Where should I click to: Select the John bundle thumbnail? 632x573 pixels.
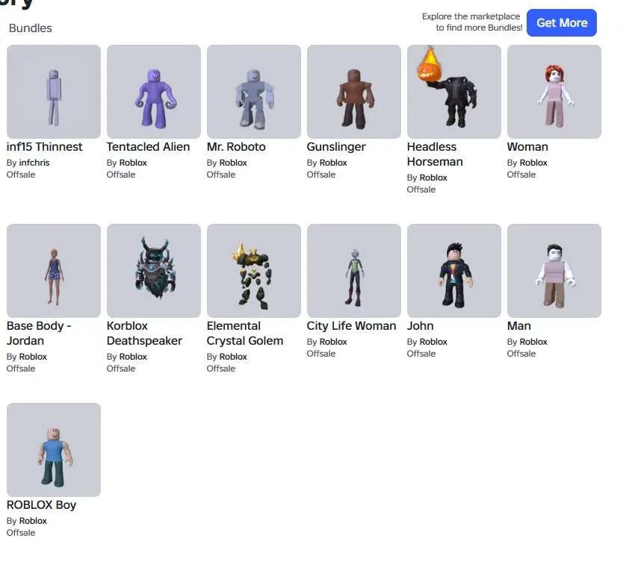tap(454, 271)
